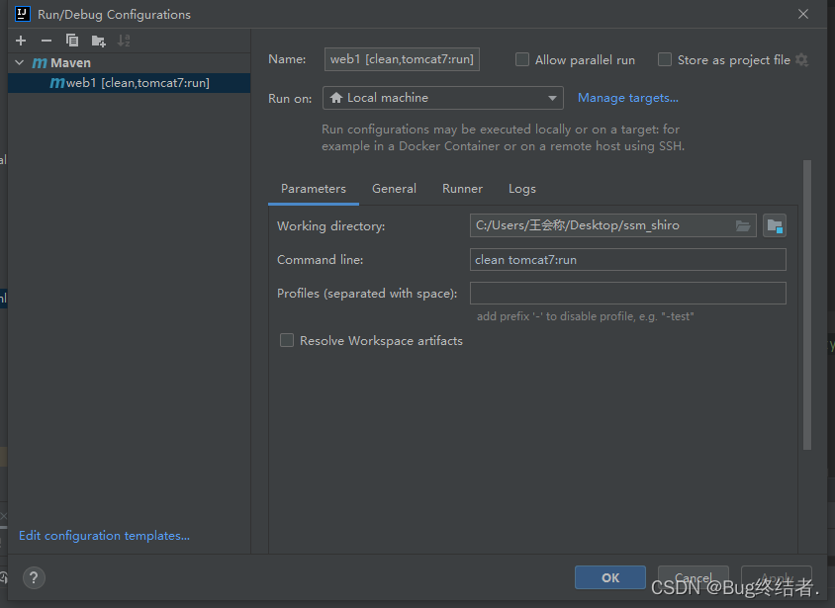The height and width of the screenshot is (608, 835).
Task: Remove the selected configuration
Action: point(46,41)
